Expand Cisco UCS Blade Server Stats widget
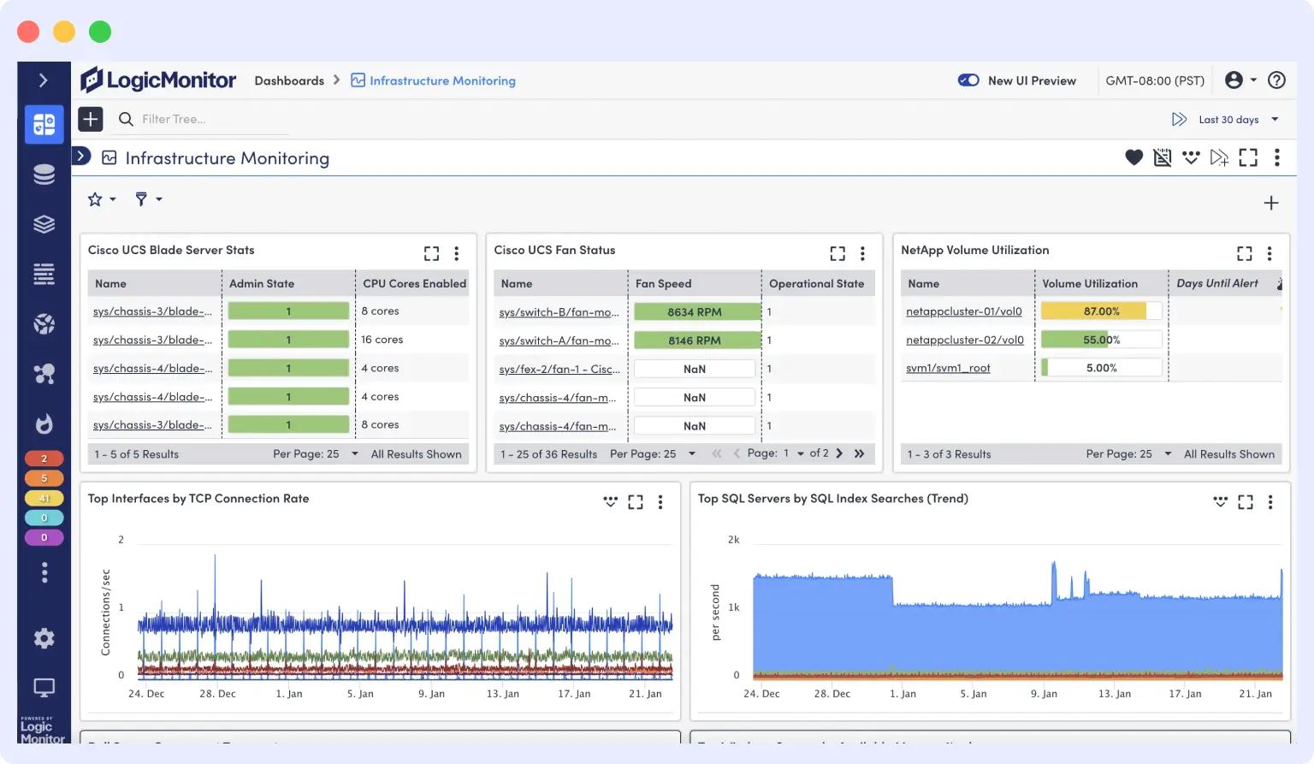The width and height of the screenshot is (1314, 764). [431, 253]
